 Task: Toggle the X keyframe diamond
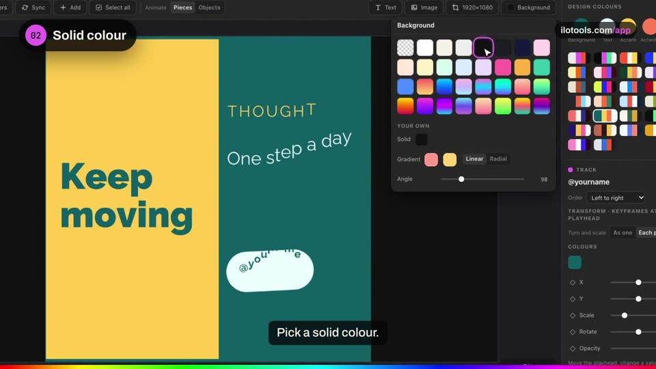click(x=573, y=282)
